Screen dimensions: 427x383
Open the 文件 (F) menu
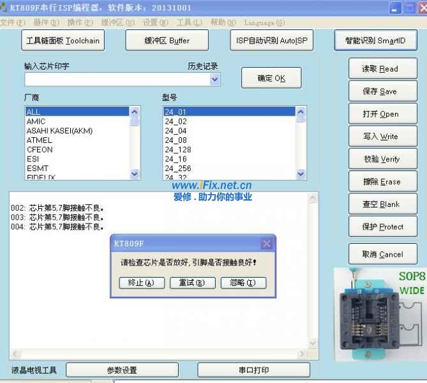[12, 22]
